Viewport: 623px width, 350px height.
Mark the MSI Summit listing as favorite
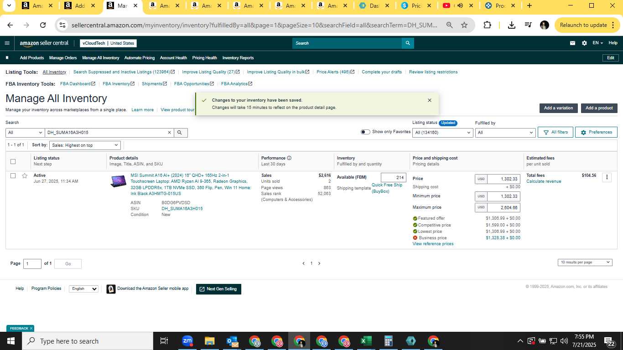coord(25,175)
